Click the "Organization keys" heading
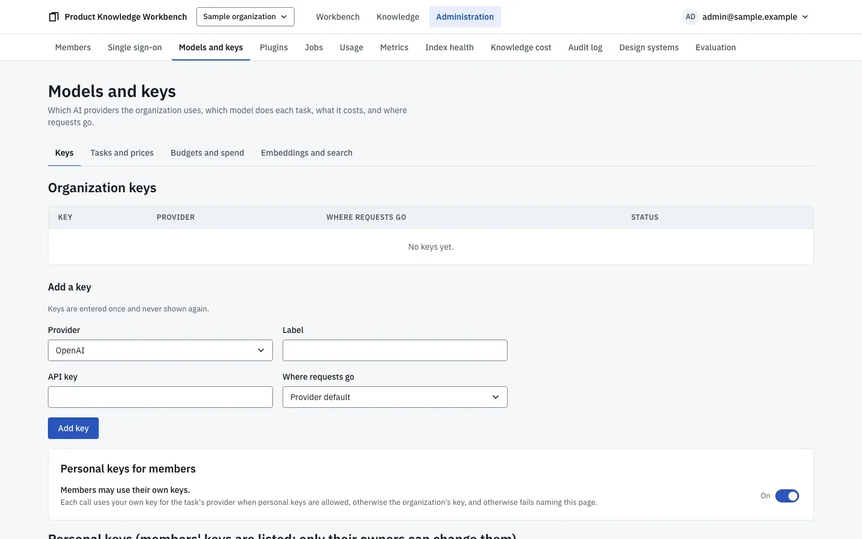 (102, 188)
